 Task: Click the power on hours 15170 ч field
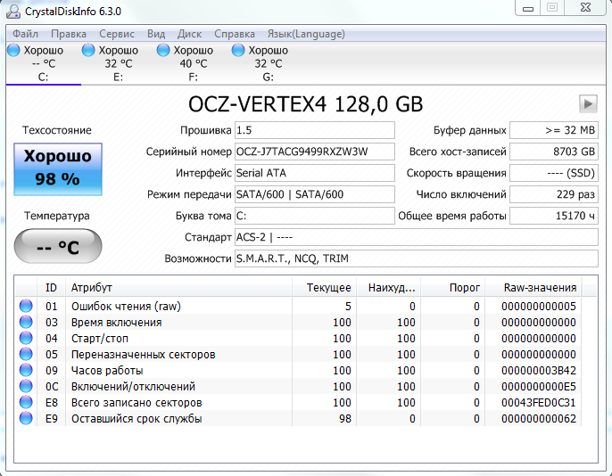(554, 216)
